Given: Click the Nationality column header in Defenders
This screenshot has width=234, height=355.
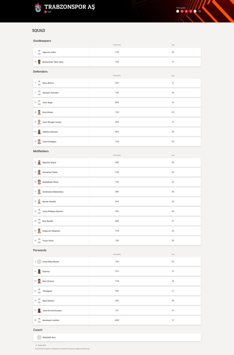Looking at the screenshot, I should (117, 75).
